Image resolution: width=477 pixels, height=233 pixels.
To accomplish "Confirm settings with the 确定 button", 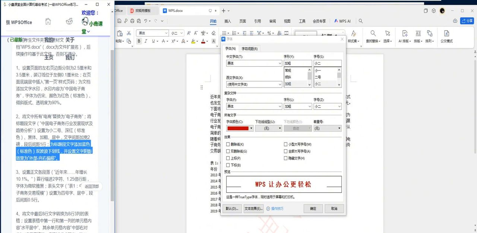I will click(313, 208).
